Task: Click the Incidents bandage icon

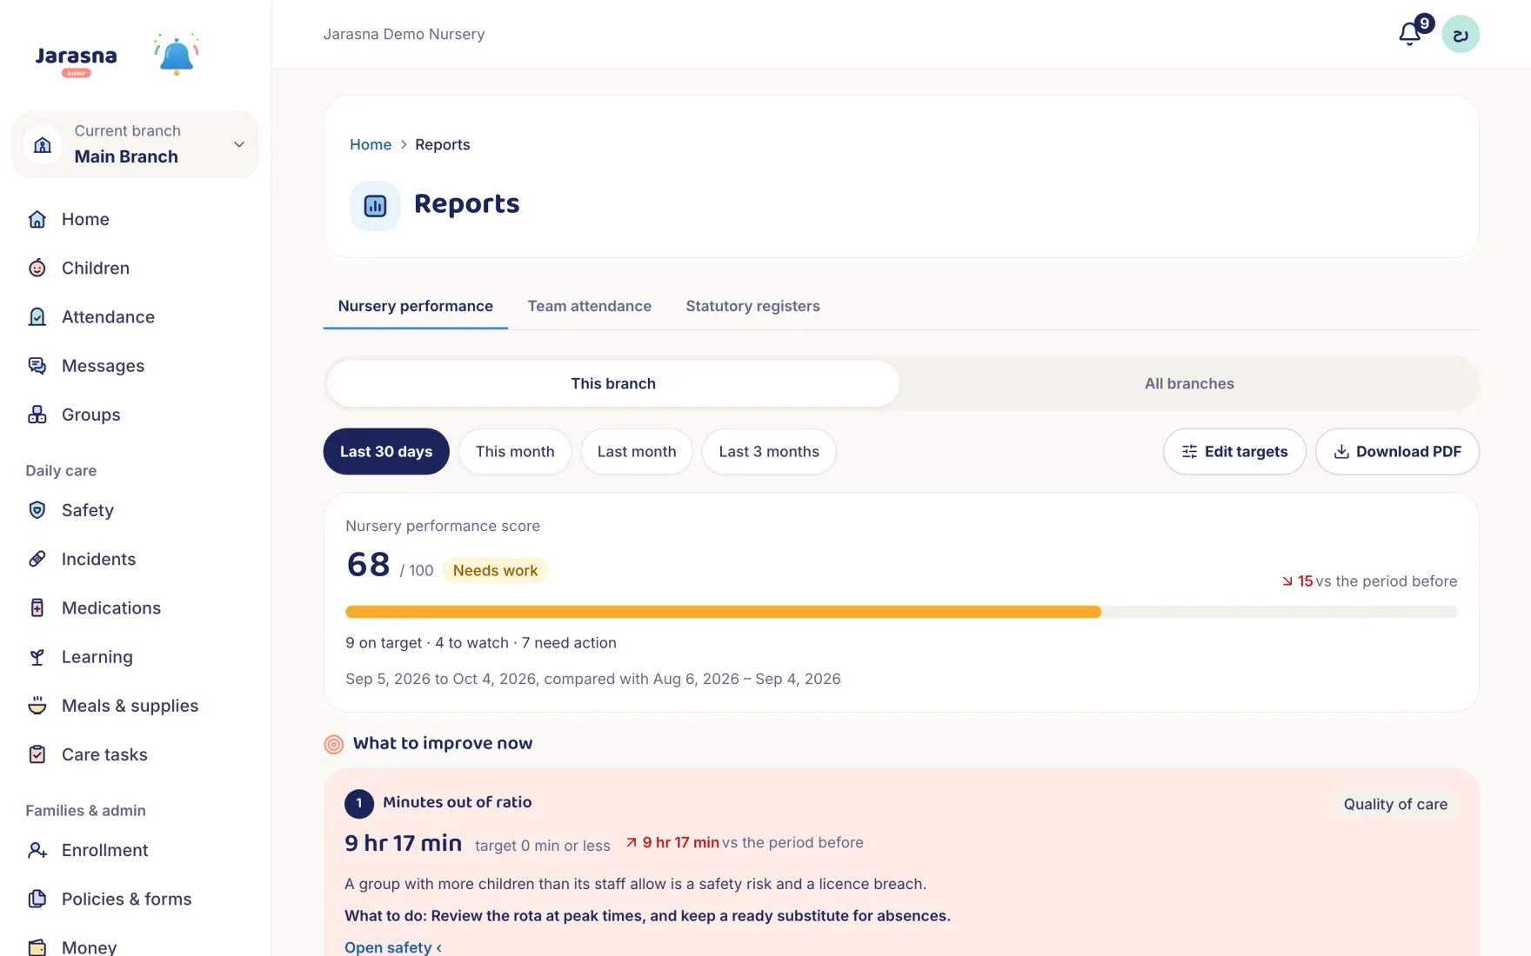Action: (37, 559)
